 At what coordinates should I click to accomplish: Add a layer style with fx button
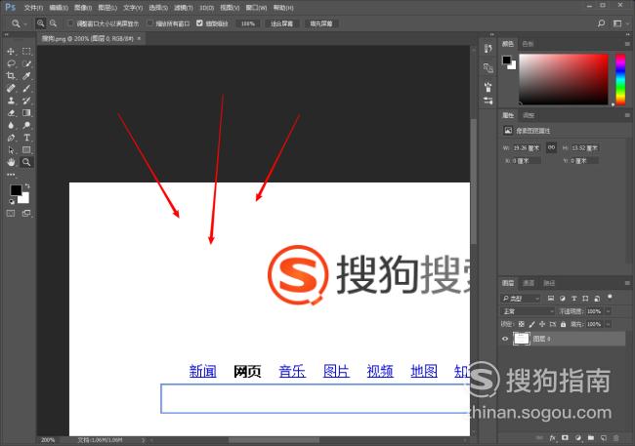pos(553,438)
